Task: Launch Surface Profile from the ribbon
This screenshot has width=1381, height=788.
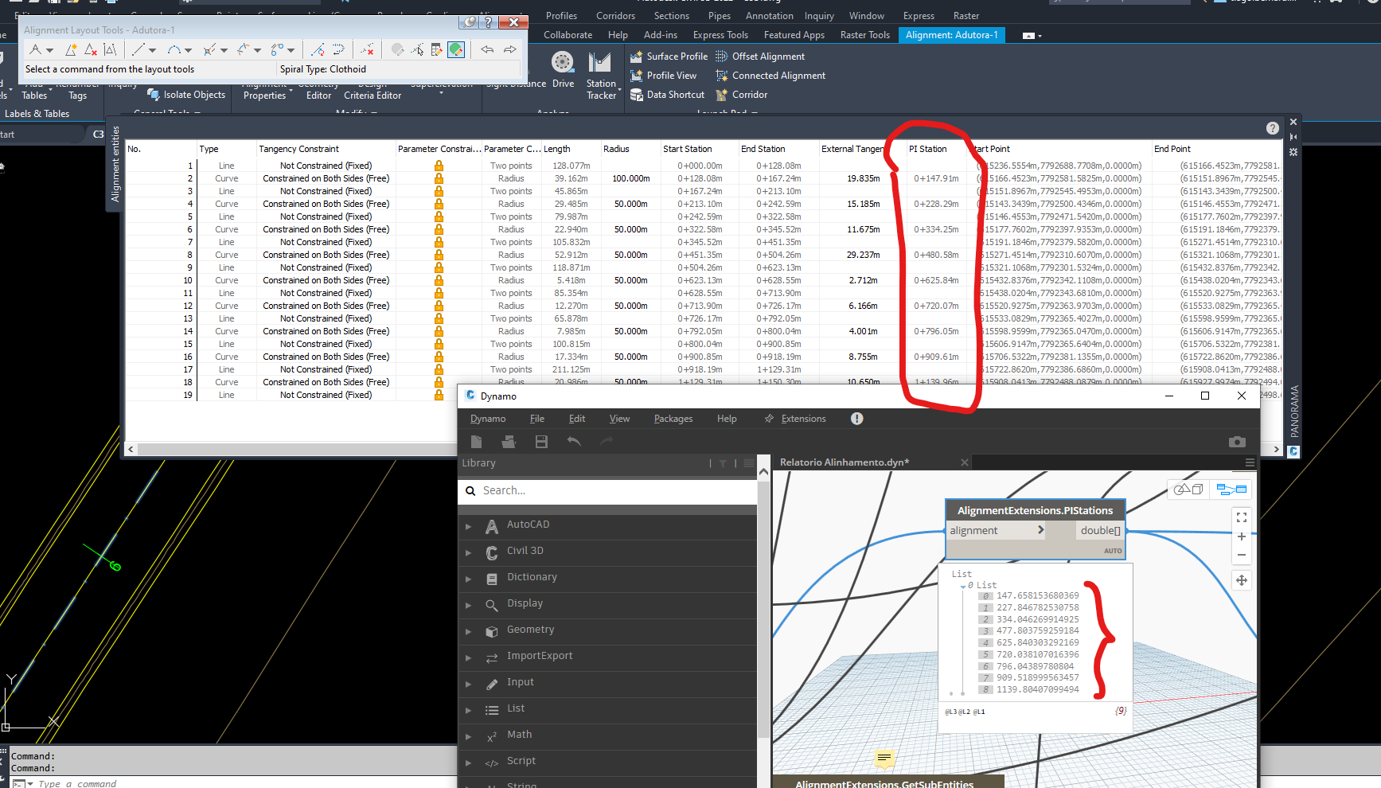Action: coord(669,57)
